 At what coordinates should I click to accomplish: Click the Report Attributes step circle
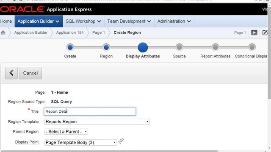(x=216, y=47)
